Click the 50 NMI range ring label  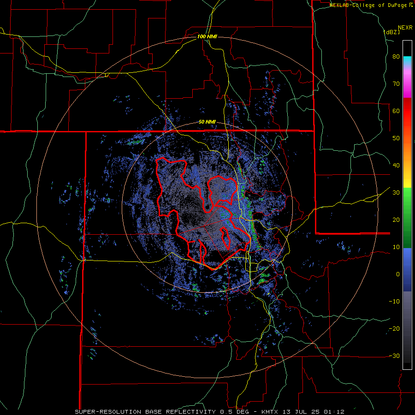point(207,122)
